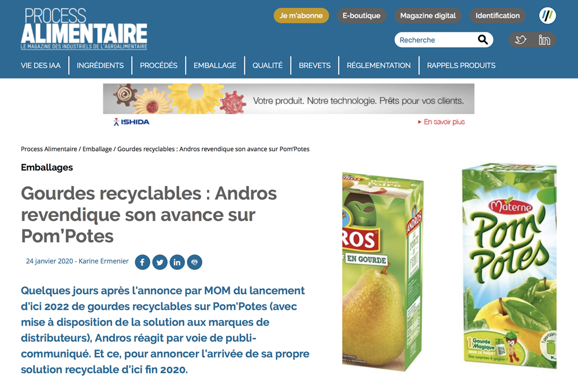Print the article with printer icon
The image size is (578, 391).
point(194,262)
